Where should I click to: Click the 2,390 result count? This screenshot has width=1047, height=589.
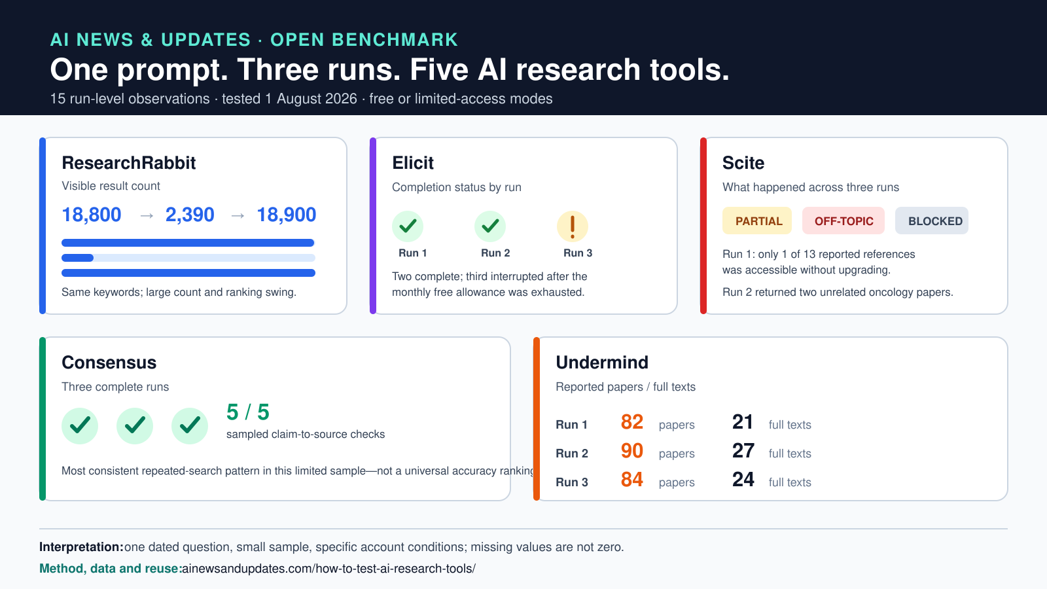pos(190,215)
